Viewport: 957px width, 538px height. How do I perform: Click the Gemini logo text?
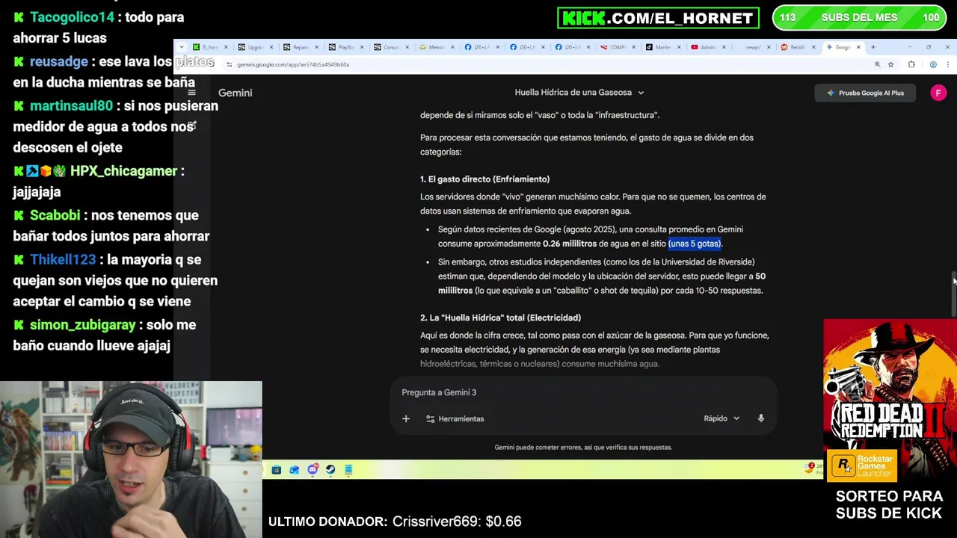click(235, 93)
